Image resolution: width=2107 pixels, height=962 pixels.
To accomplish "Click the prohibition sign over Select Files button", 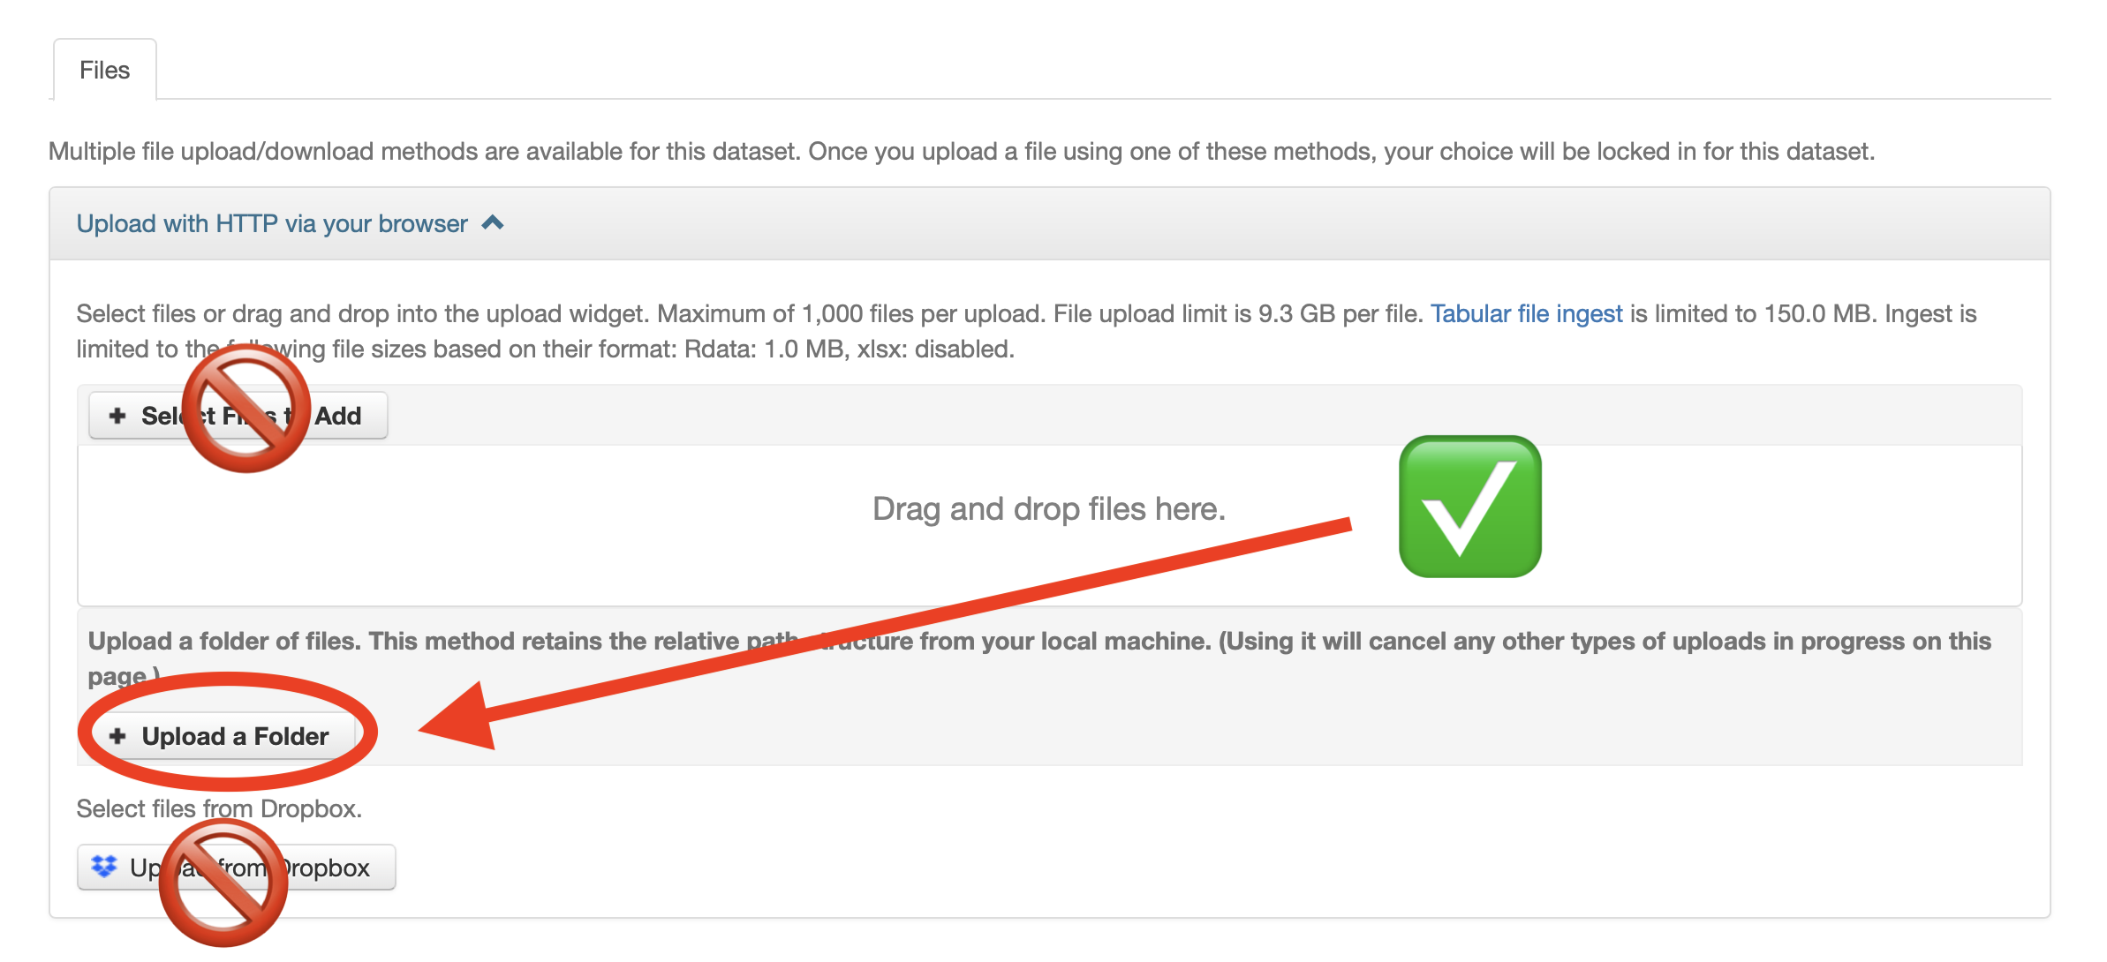I will coord(246,409).
